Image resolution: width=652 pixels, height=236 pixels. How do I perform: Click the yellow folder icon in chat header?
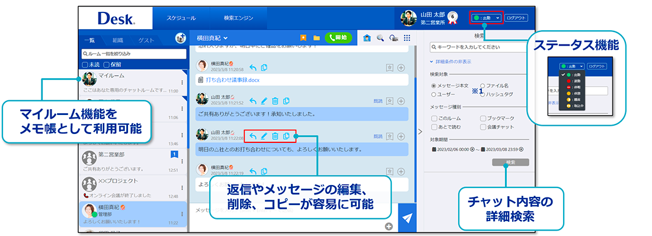coord(317,38)
